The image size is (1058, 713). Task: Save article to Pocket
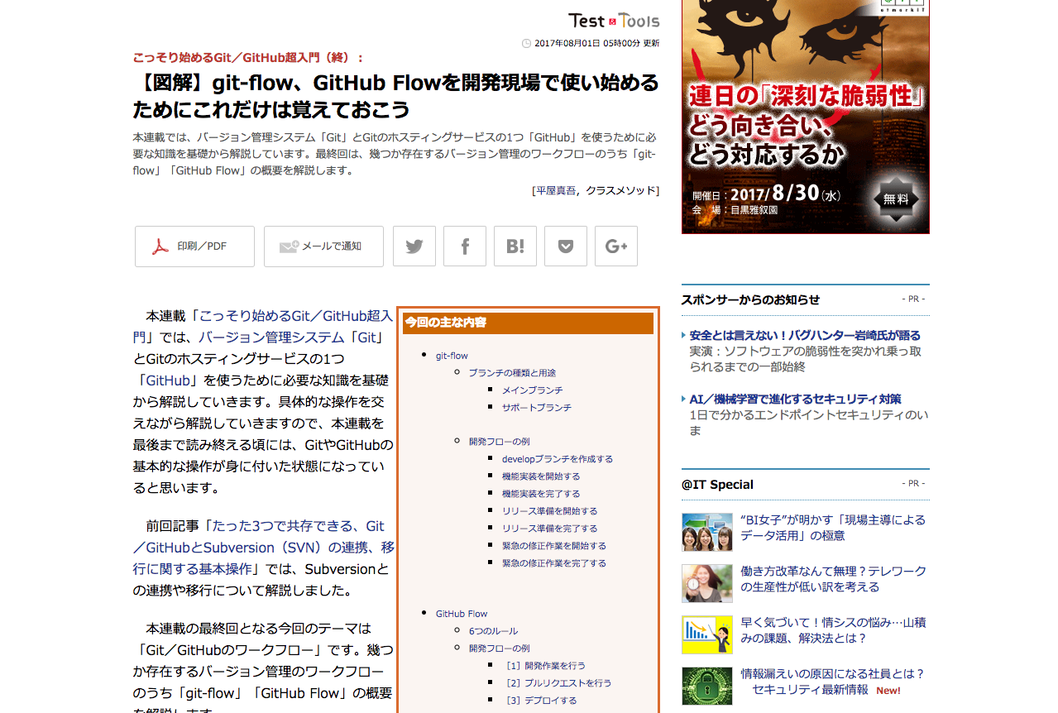coord(566,246)
